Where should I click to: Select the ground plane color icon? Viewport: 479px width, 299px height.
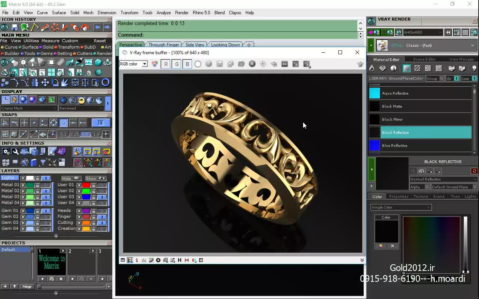pos(406,68)
